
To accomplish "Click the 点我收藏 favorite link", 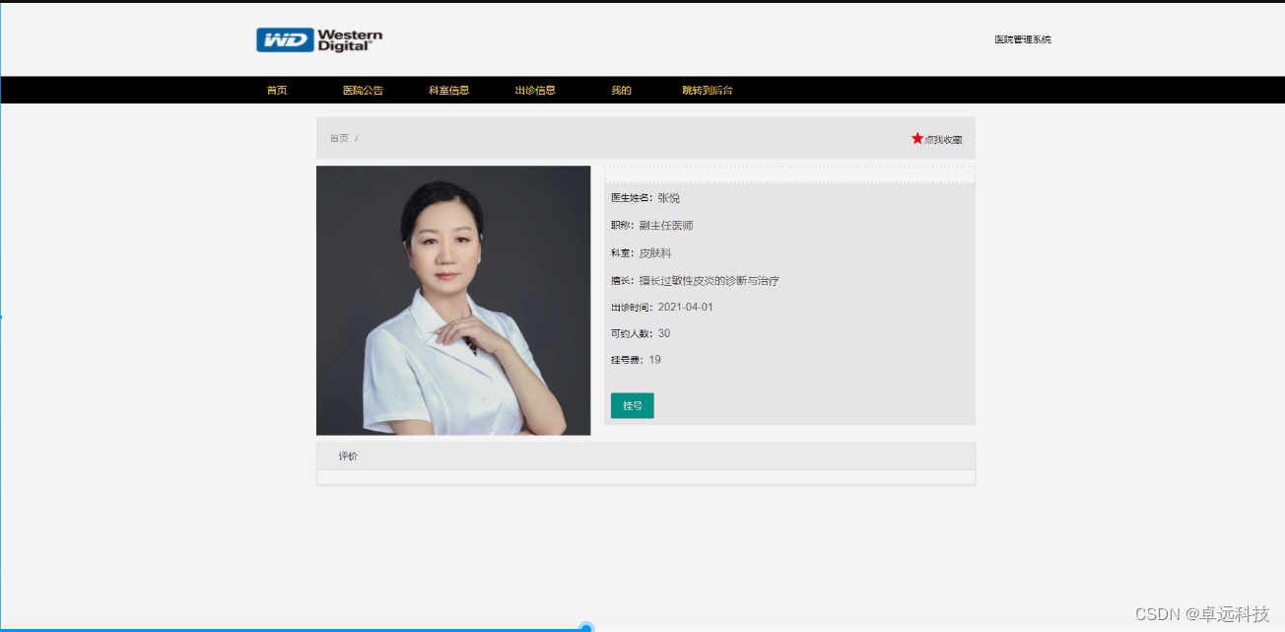I will [941, 139].
